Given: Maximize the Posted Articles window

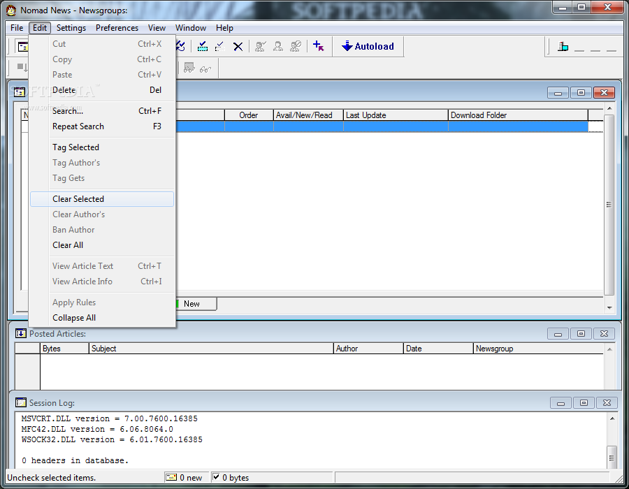Looking at the screenshot, I should 581,333.
